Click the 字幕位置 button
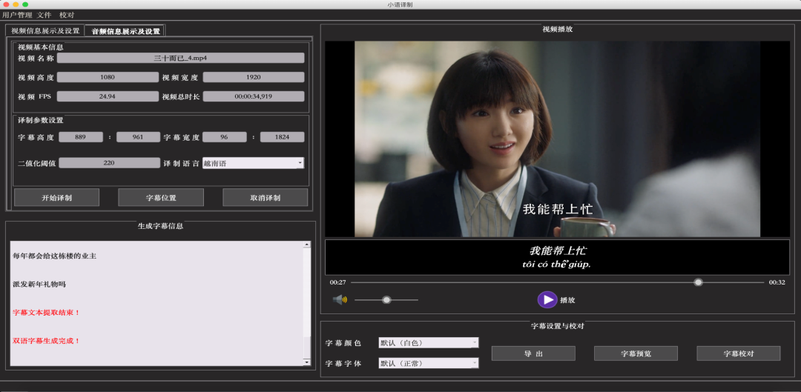801x392 pixels. coord(161,198)
